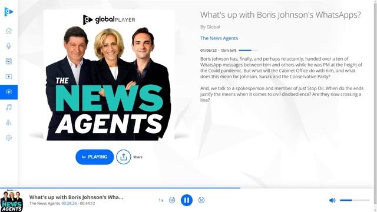
Task: Adjust the volume slider
Action: pos(355,200)
